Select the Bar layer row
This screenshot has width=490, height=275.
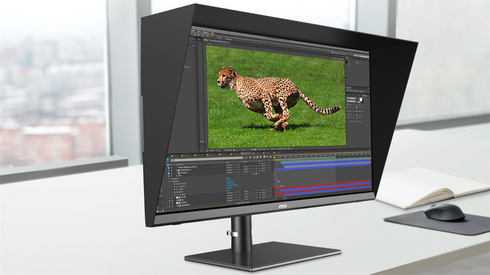183,200
